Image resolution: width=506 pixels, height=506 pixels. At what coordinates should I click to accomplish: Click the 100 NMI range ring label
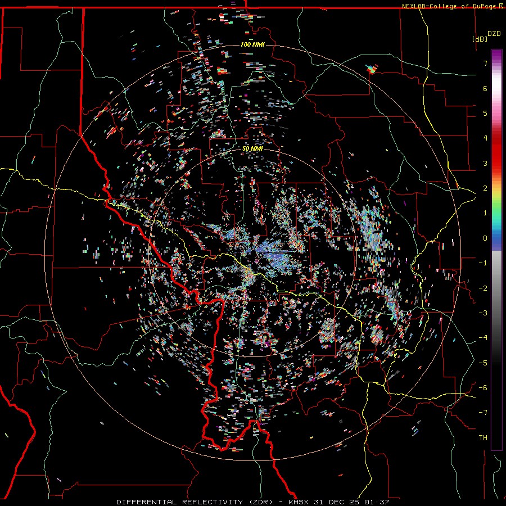pos(252,44)
